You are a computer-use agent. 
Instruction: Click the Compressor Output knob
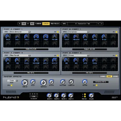[x=67, y=37]
